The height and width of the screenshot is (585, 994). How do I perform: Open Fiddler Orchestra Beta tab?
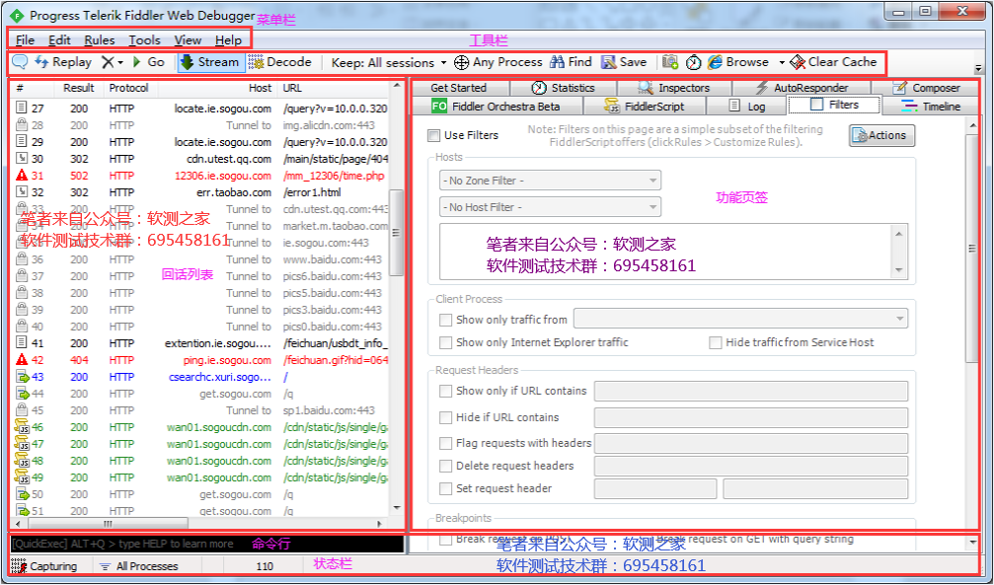pyautogui.click(x=496, y=106)
